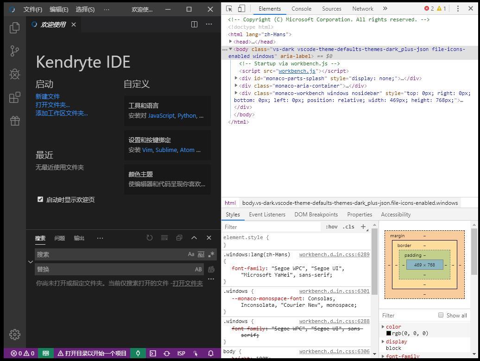Click 添加工作区文件夹... link
480x361 pixels.
[62, 113]
